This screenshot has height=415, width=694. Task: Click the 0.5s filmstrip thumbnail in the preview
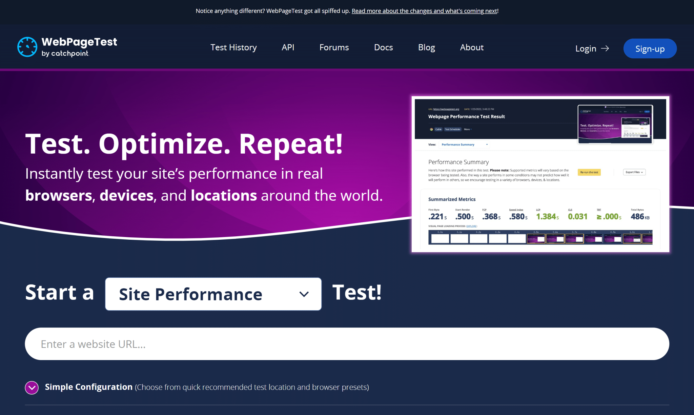click(535, 238)
